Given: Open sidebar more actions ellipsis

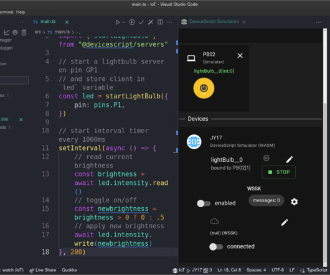Looking at the screenshot, I should pos(21,22).
